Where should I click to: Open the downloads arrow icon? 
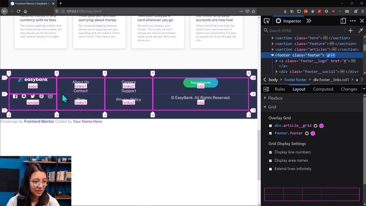click(285, 11)
